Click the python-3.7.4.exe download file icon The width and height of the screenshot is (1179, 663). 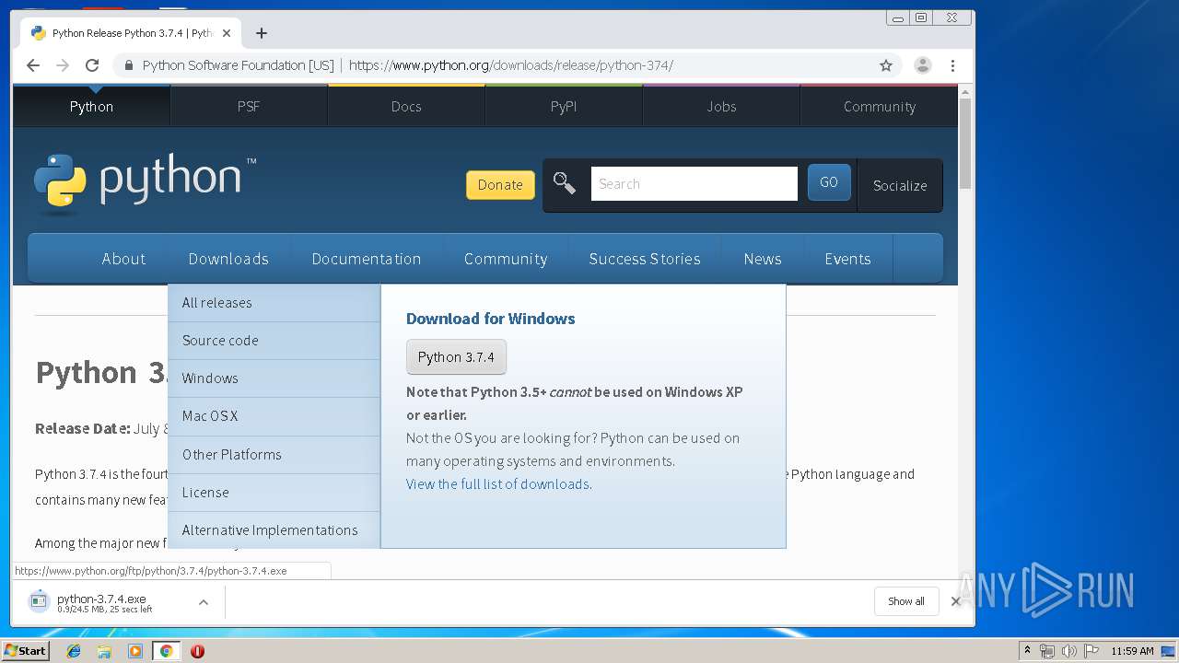[38, 602]
